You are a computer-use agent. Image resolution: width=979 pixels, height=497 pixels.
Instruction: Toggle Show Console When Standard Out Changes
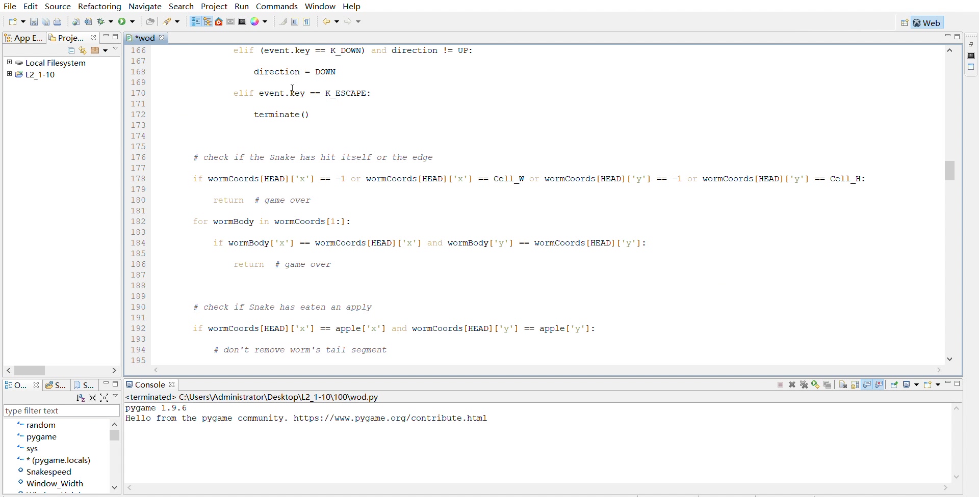(868, 385)
